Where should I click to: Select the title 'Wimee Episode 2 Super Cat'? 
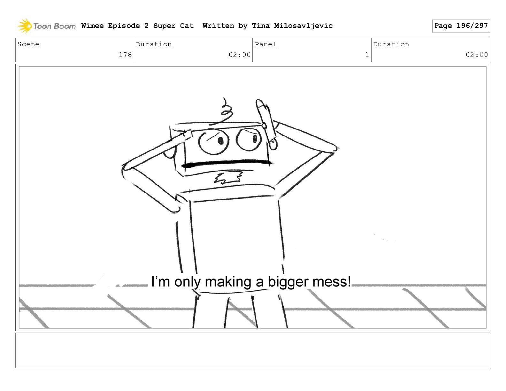pyautogui.click(x=137, y=26)
